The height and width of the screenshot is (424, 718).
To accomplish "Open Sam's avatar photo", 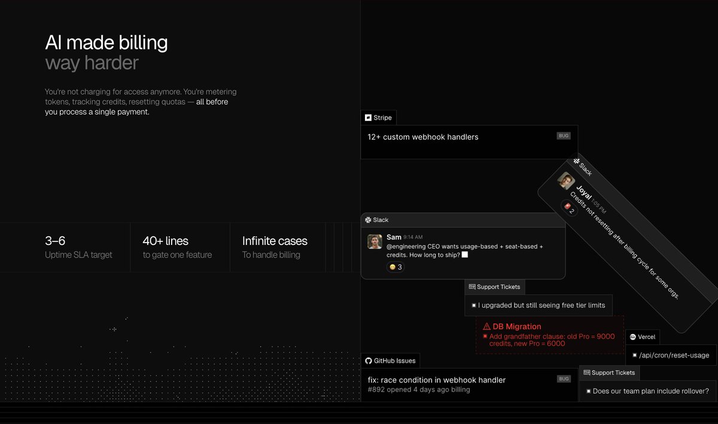I will [x=375, y=241].
